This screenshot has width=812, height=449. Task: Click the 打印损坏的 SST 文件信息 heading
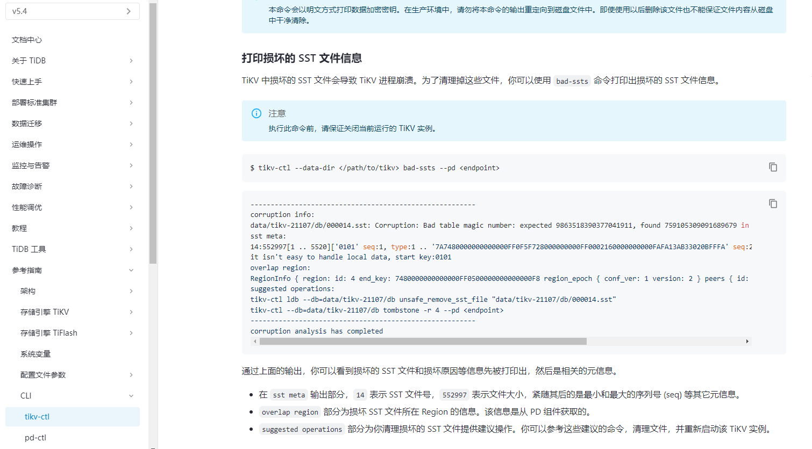302,58
